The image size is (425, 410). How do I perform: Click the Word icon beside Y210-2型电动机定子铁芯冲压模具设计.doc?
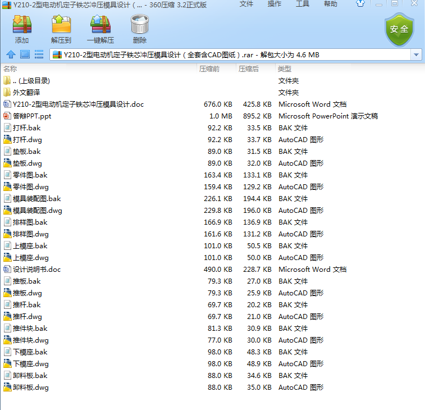click(7, 104)
